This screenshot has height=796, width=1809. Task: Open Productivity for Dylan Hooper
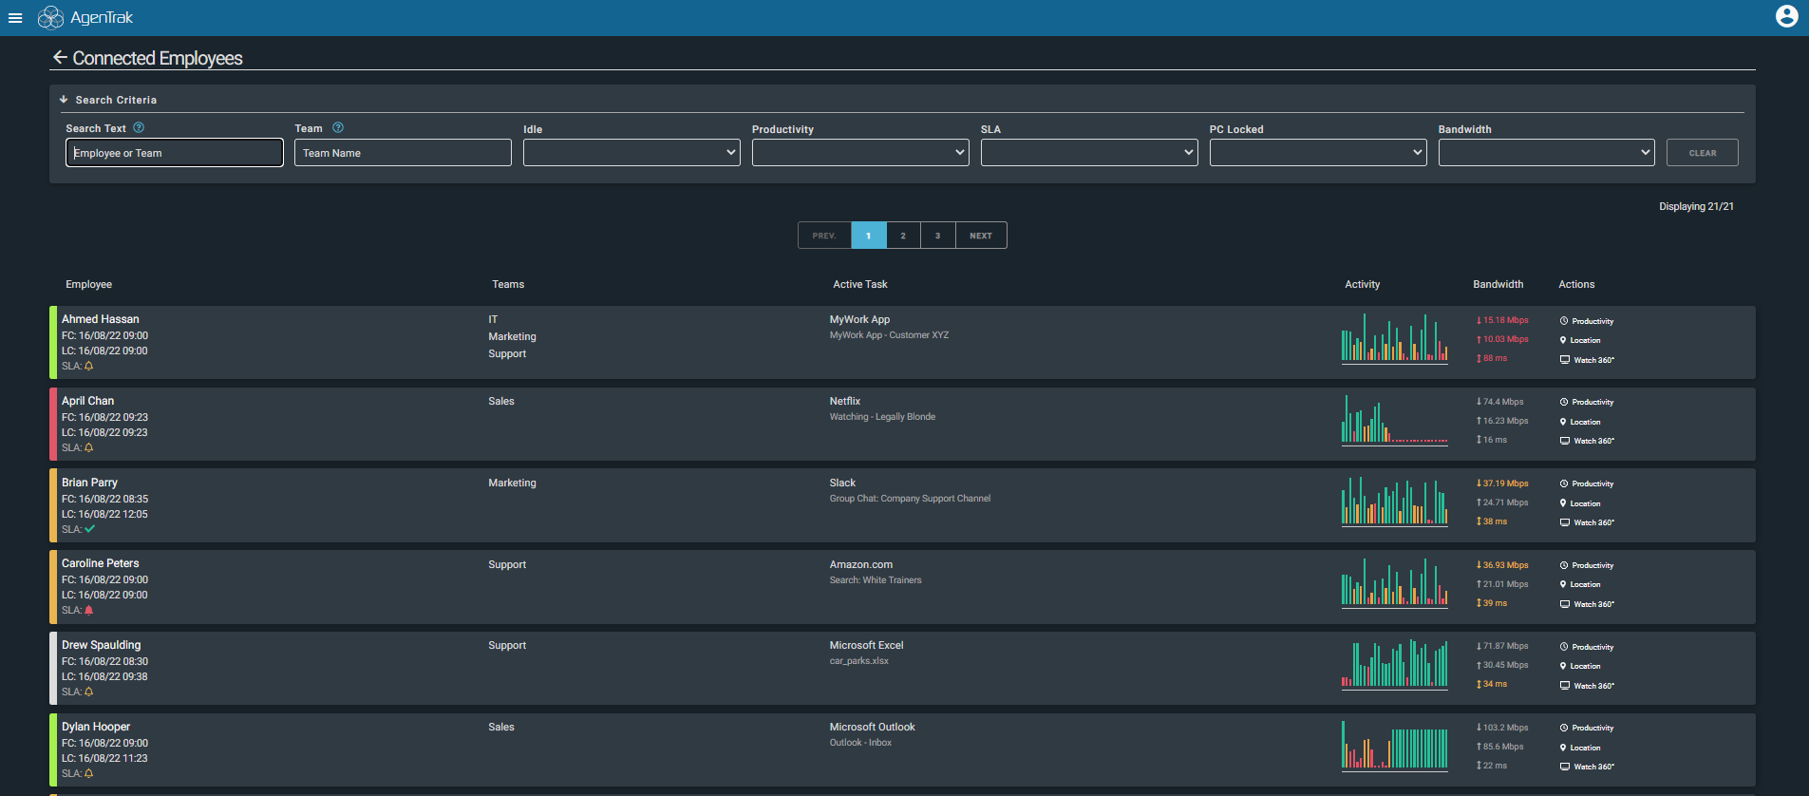pyautogui.click(x=1587, y=728)
